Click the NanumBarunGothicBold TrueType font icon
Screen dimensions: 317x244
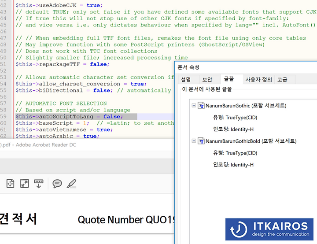click(201, 141)
